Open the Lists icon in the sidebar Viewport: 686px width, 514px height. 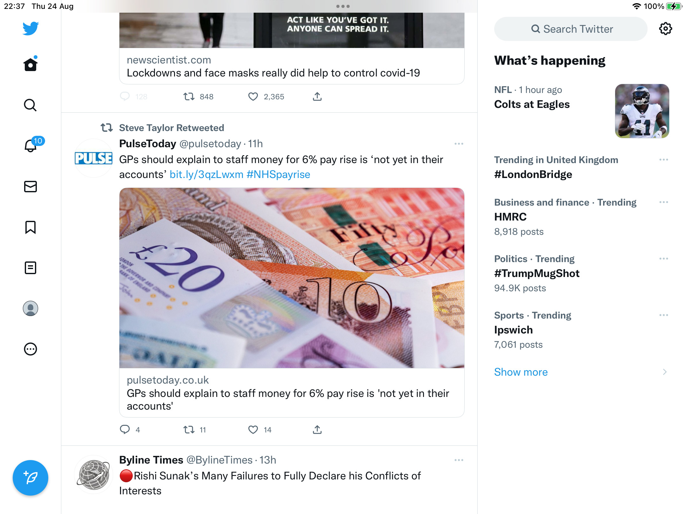[30, 268]
